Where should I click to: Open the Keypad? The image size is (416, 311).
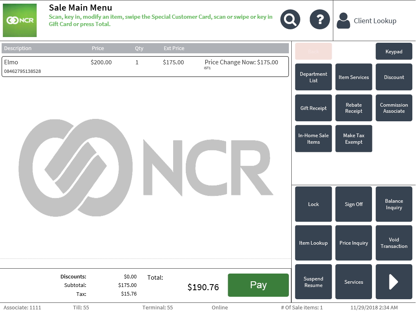pos(394,51)
